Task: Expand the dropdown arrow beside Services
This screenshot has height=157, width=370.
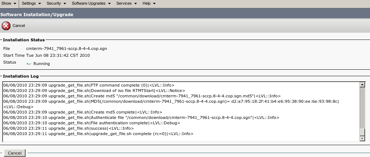Action: tap(135, 4)
